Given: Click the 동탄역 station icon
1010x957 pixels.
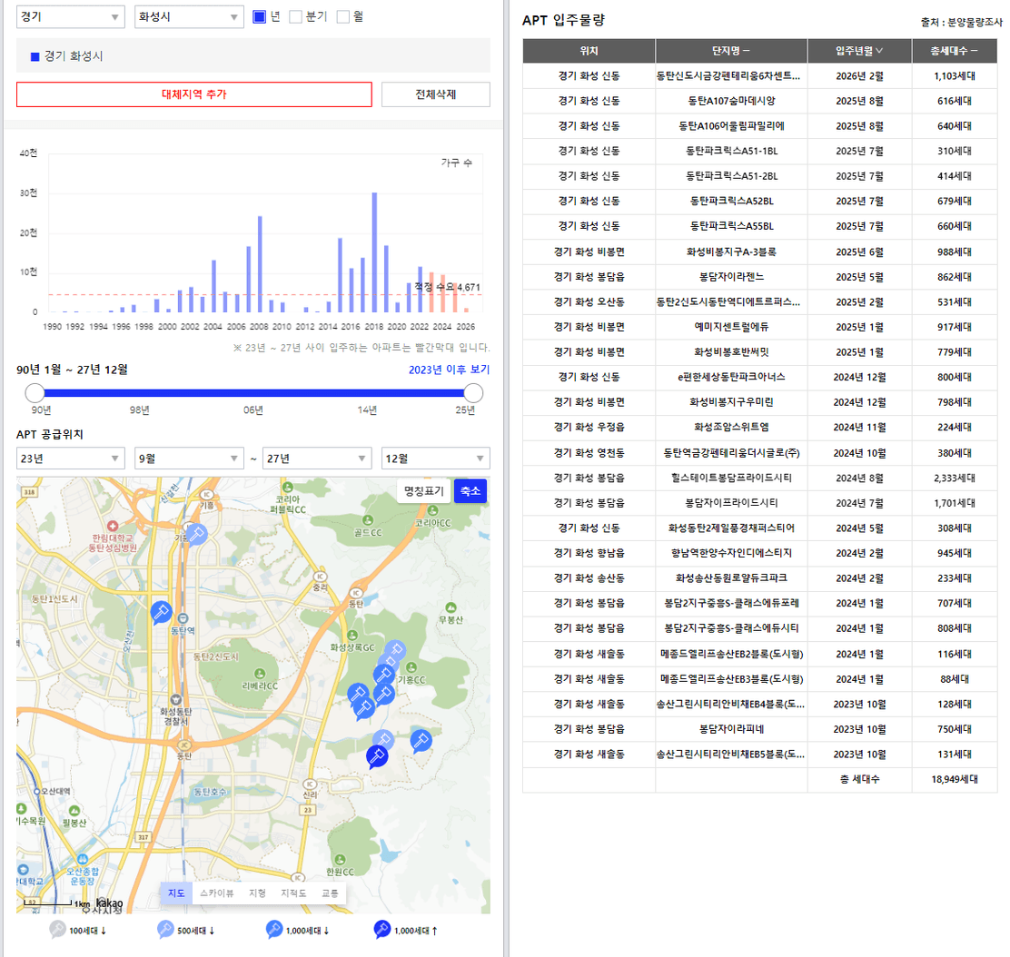Looking at the screenshot, I should tap(183, 618).
